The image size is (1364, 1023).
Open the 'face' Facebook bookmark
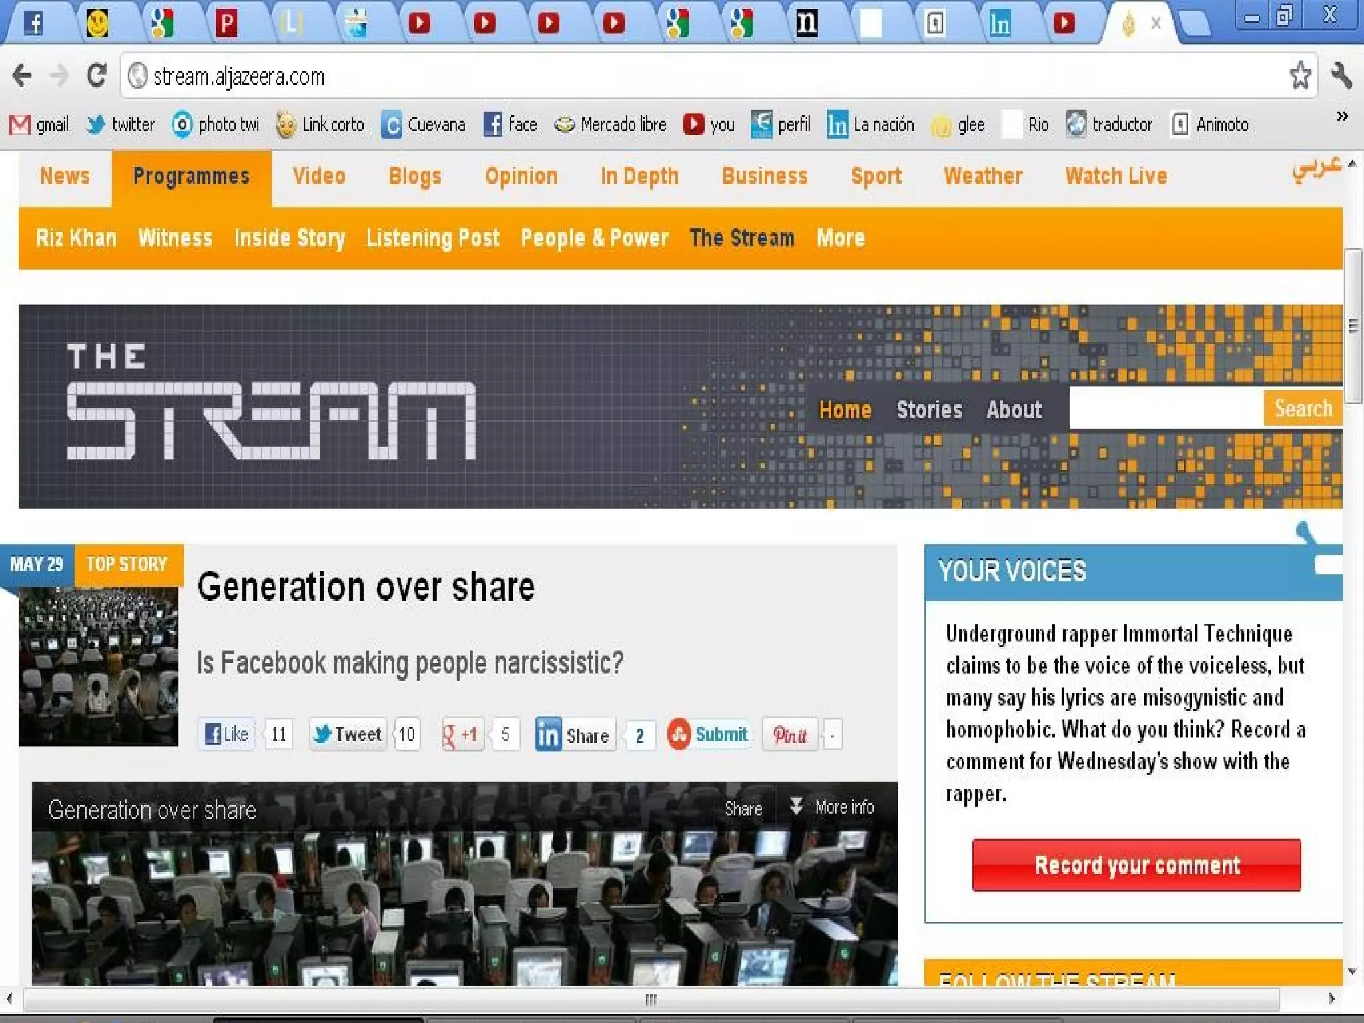tap(510, 124)
